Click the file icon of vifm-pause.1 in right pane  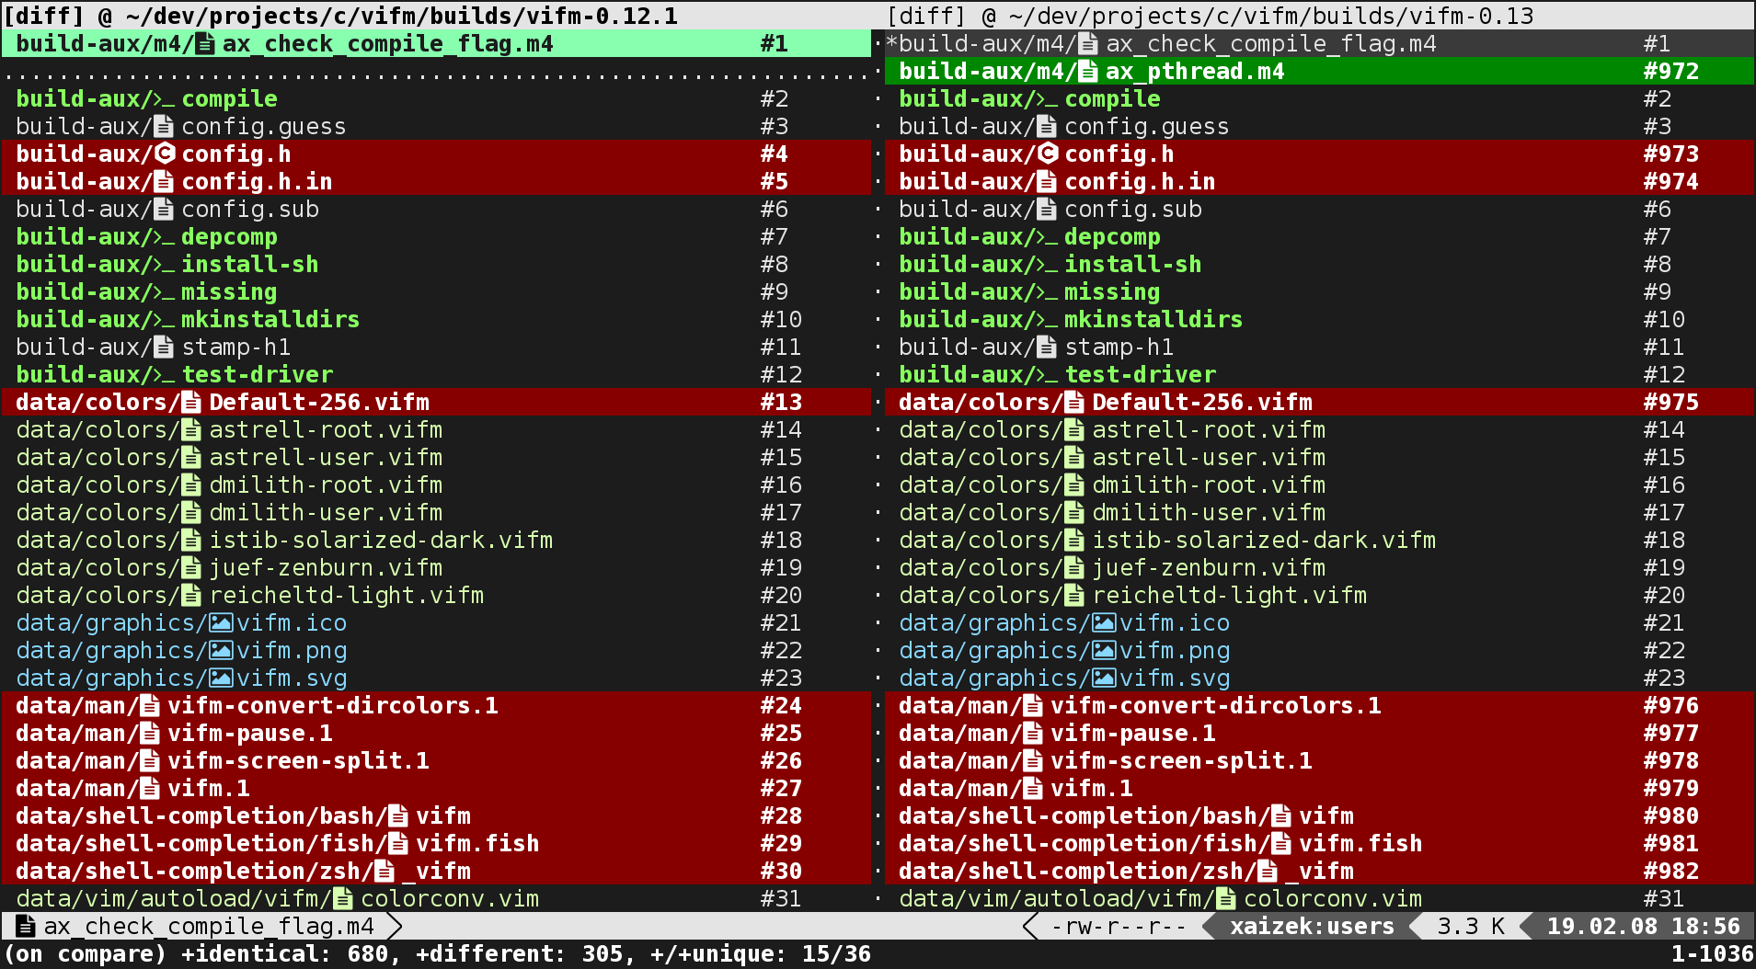click(1033, 734)
